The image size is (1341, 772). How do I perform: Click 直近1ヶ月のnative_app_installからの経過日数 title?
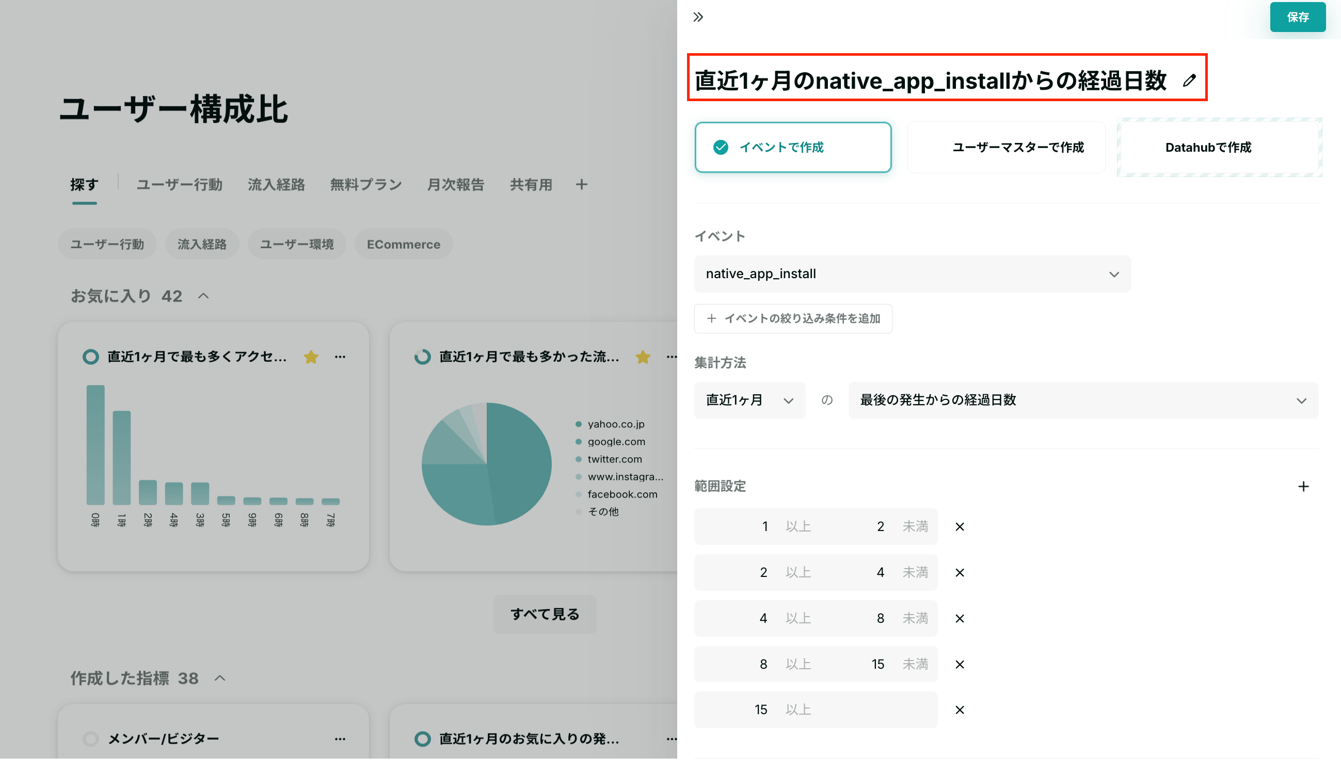[x=930, y=81]
